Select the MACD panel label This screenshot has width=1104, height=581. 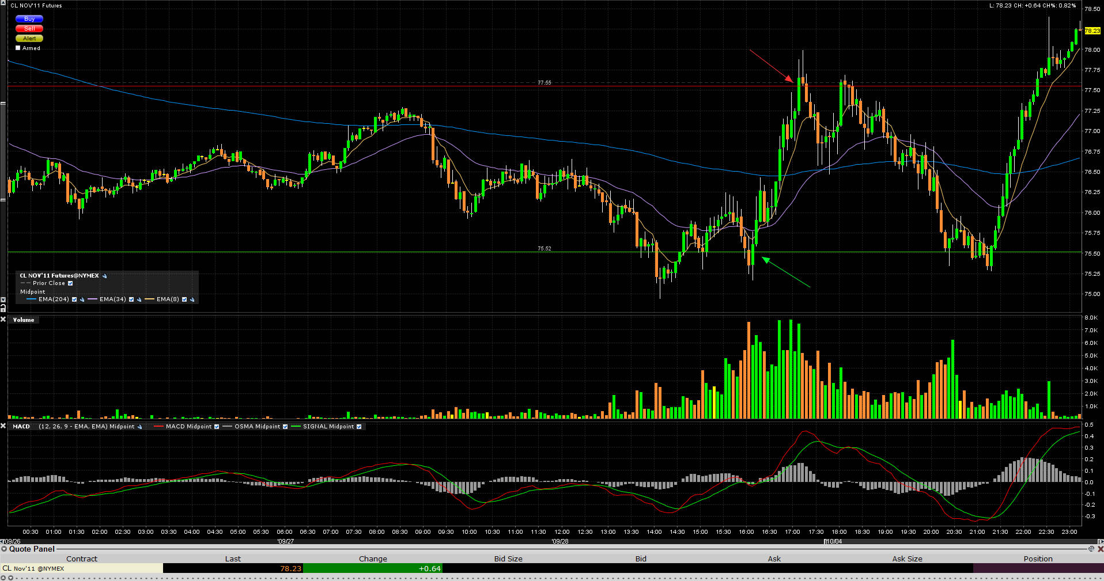[21, 427]
